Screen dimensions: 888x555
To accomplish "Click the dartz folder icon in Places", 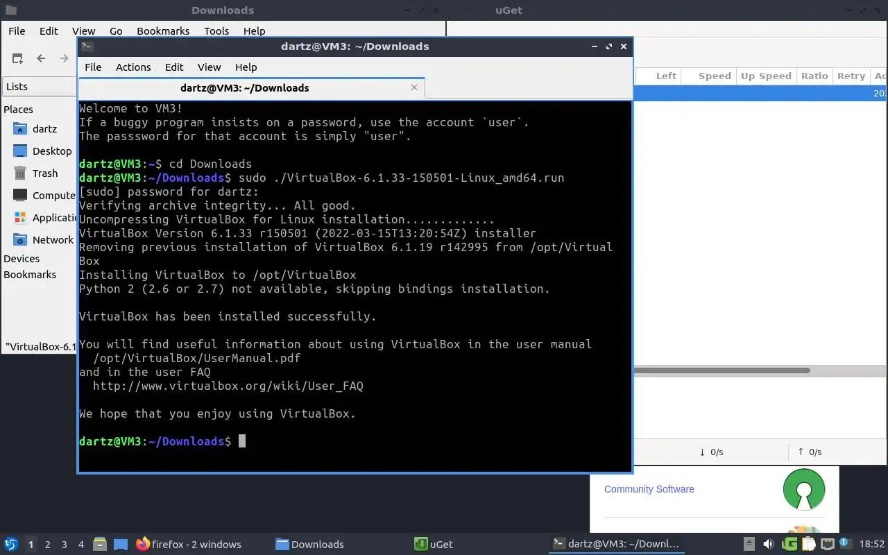I will pyautogui.click(x=20, y=129).
